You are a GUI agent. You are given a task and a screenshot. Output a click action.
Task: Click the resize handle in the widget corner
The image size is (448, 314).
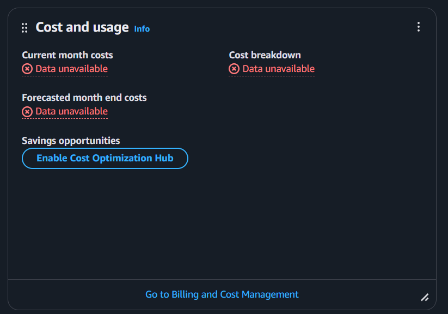coord(425,297)
